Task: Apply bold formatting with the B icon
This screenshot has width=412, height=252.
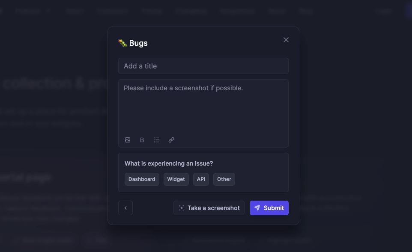Action: 142,140
